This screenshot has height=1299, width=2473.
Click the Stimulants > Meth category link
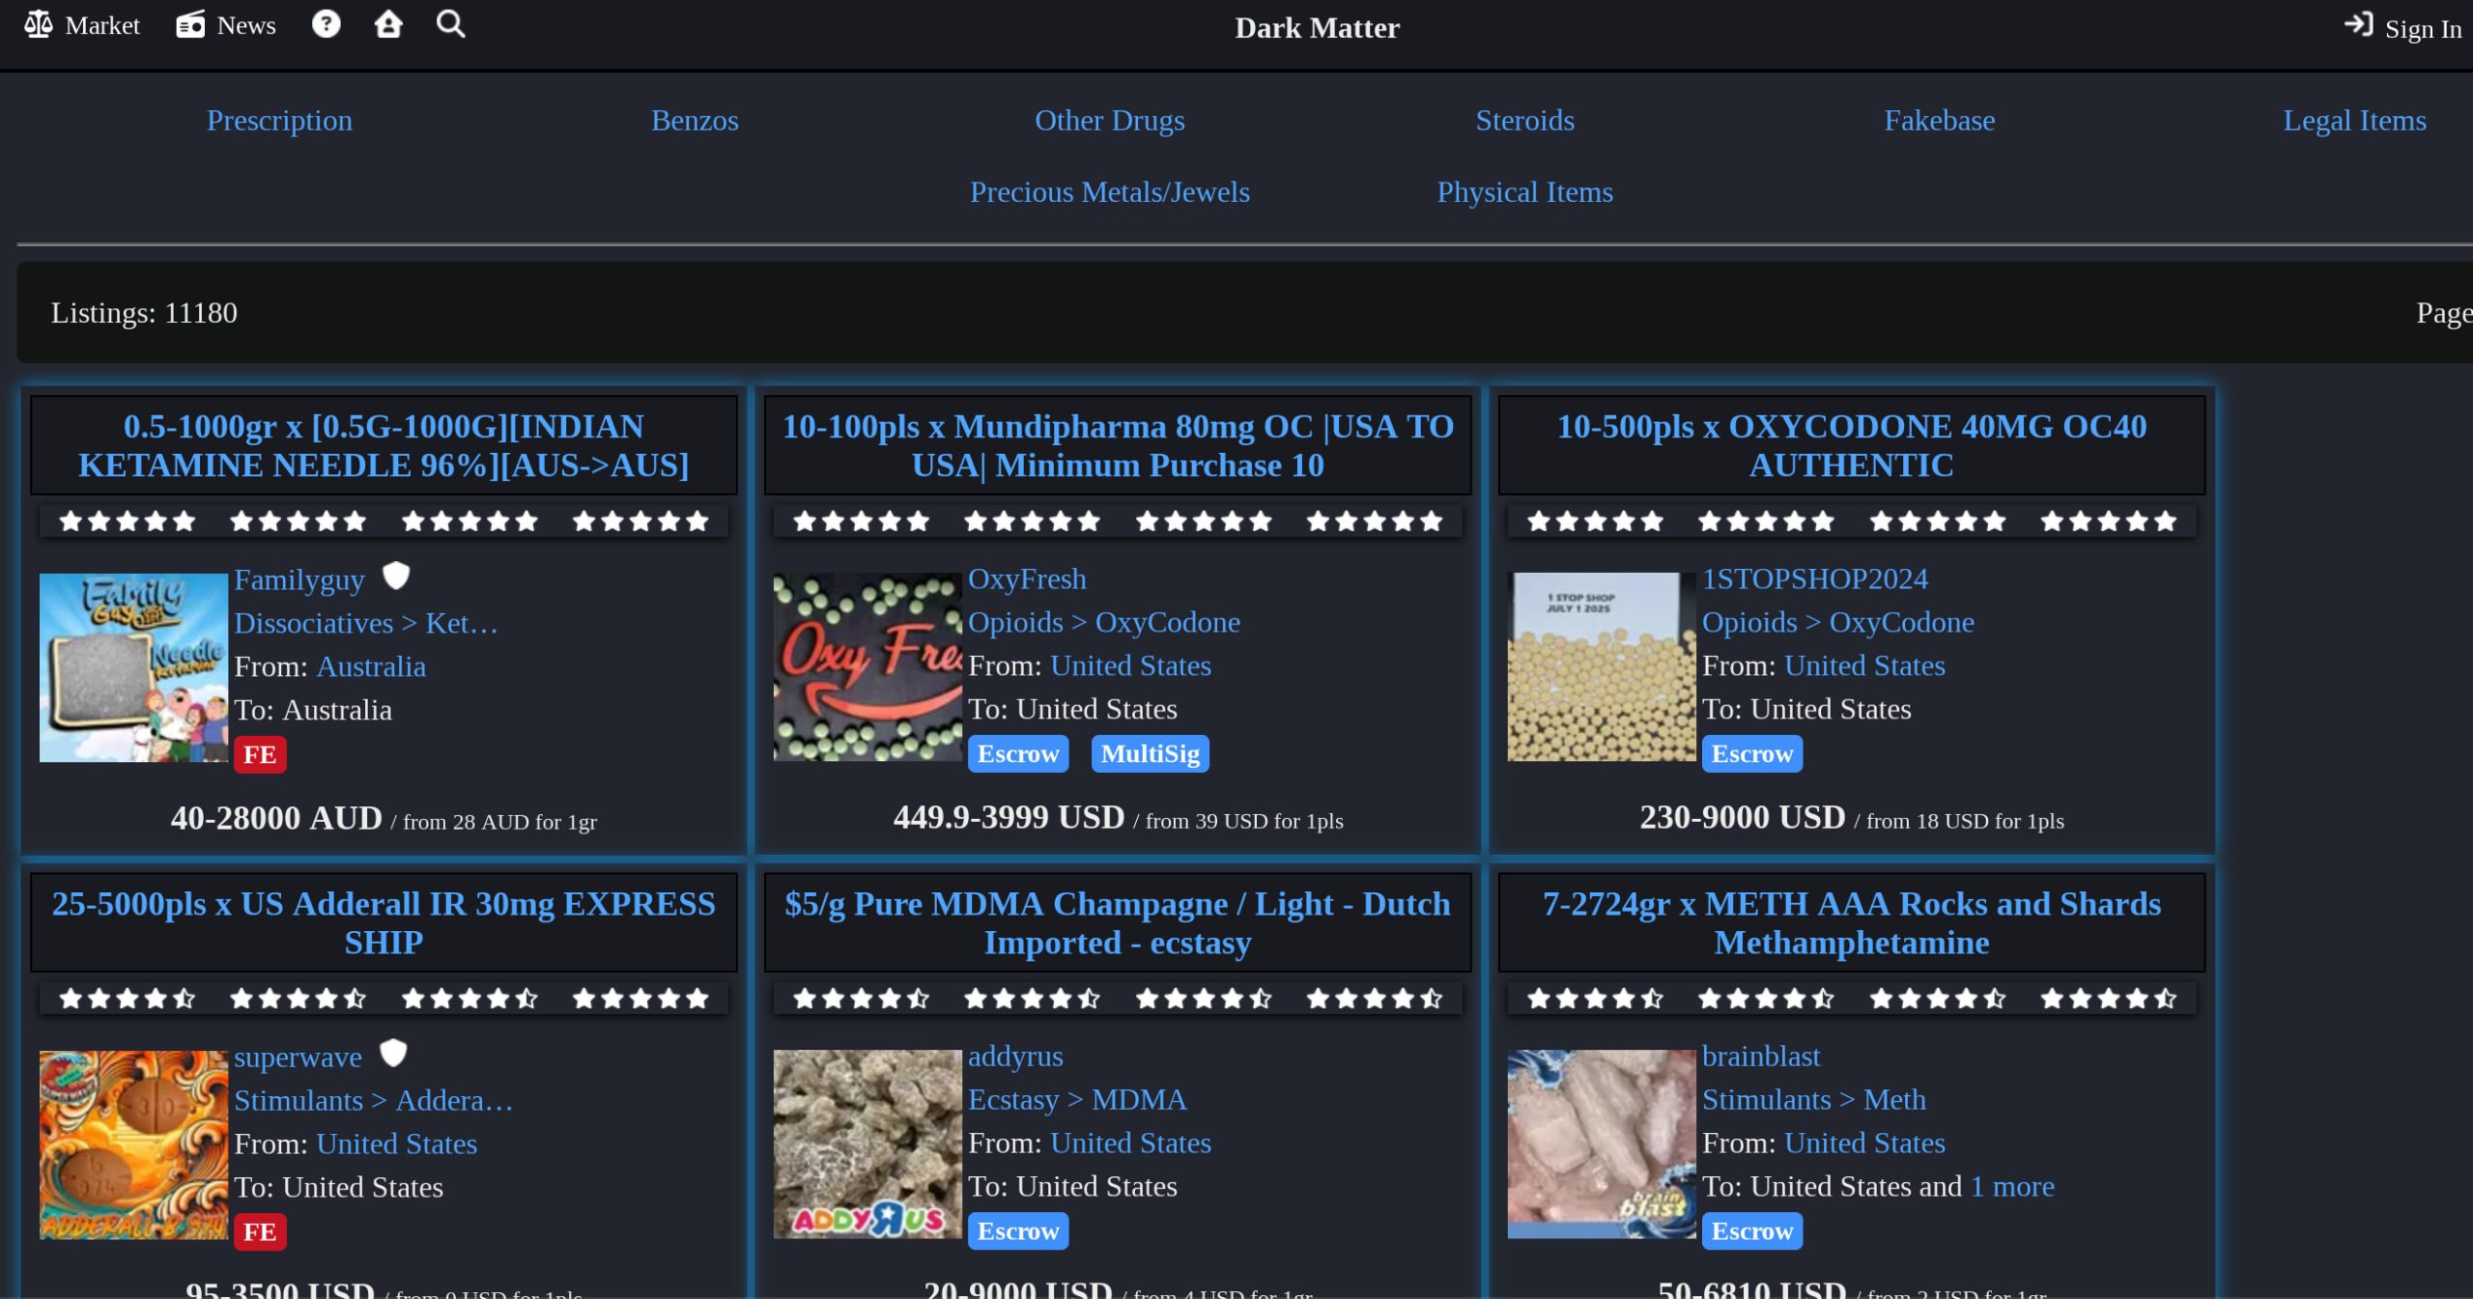click(x=1813, y=1099)
